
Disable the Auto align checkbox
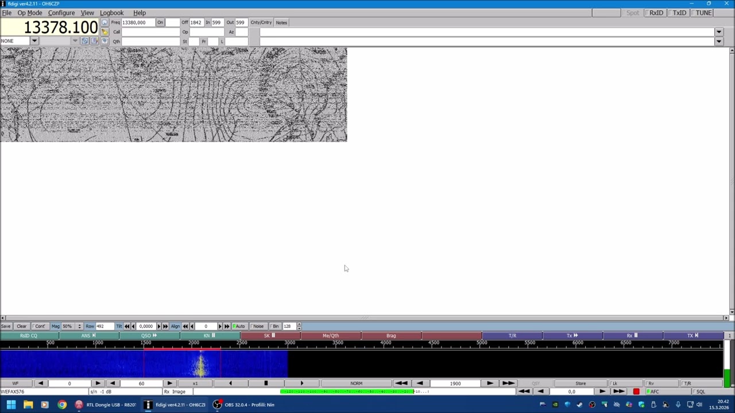[239, 326]
